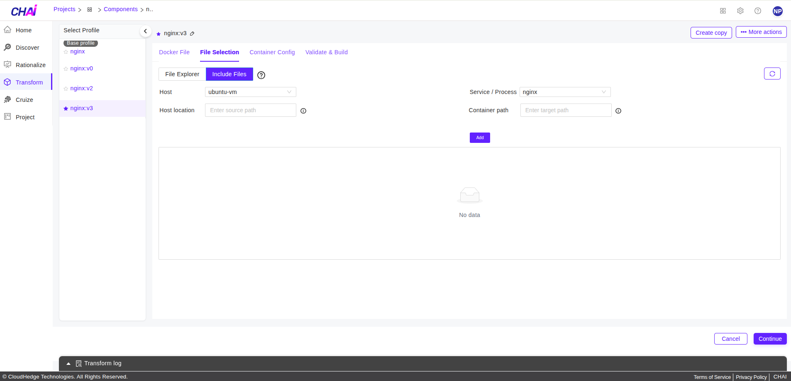Click the Transform log icon
The height and width of the screenshot is (381, 791).
(x=78, y=364)
